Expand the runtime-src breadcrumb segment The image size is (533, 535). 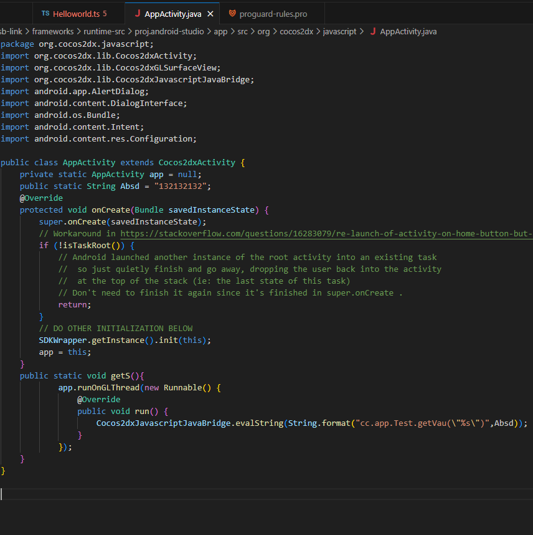pyautogui.click(x=104, y=31)
